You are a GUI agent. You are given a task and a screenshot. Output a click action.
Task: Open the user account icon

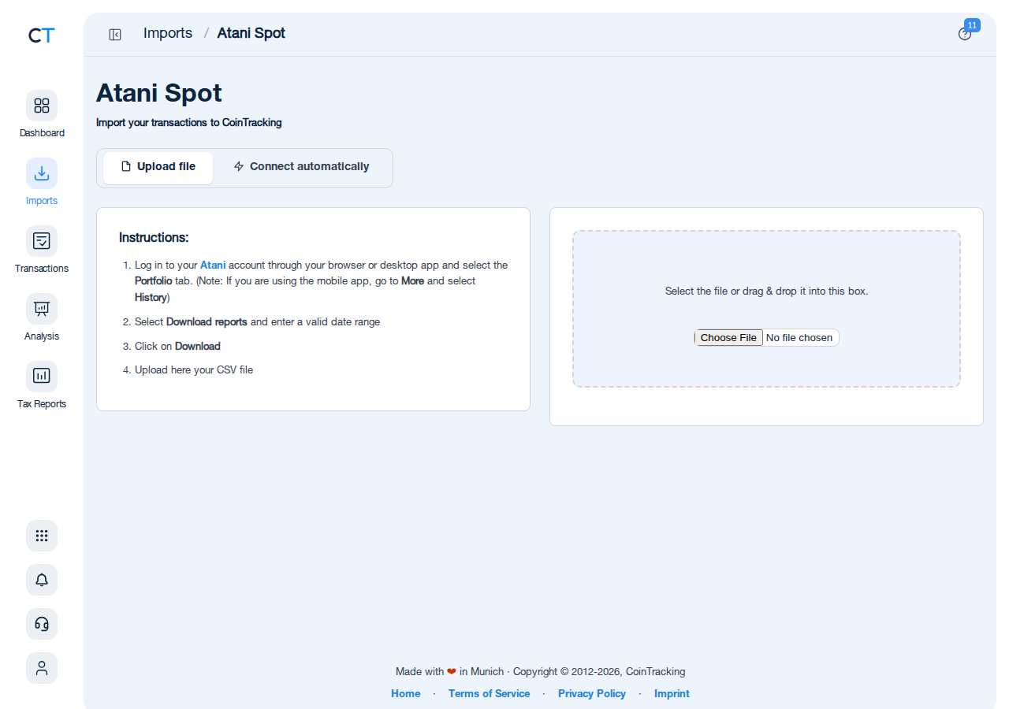pos(42,668)
